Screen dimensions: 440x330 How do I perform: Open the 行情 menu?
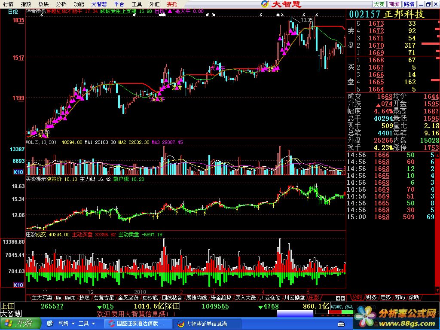coord(8,4)
